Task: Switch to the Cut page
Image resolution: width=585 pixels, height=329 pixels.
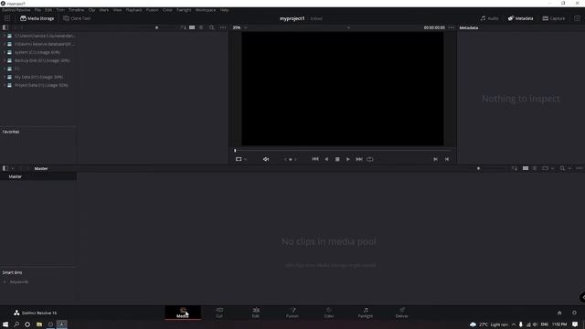Action: (x=219, y=313)
